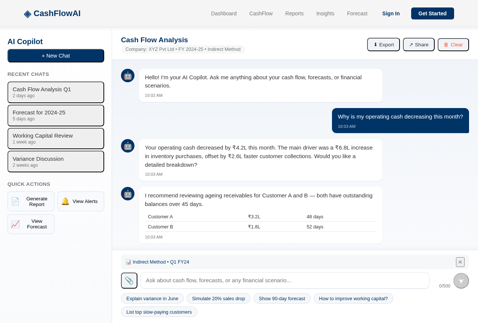Click the Sign In link
Screen dimensions: 478x323
(x=391, y=13)
